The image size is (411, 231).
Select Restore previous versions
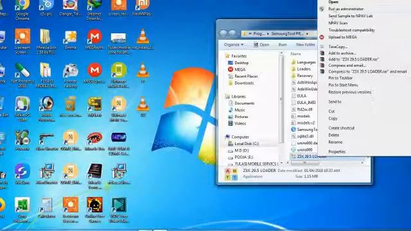[x=349, y=92]
